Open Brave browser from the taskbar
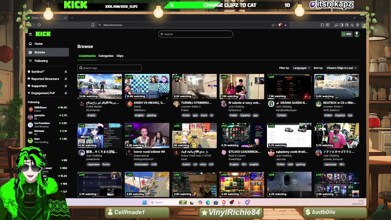This screenshot has height=220, width=391. pyautogui.click(x=224, y=202)
